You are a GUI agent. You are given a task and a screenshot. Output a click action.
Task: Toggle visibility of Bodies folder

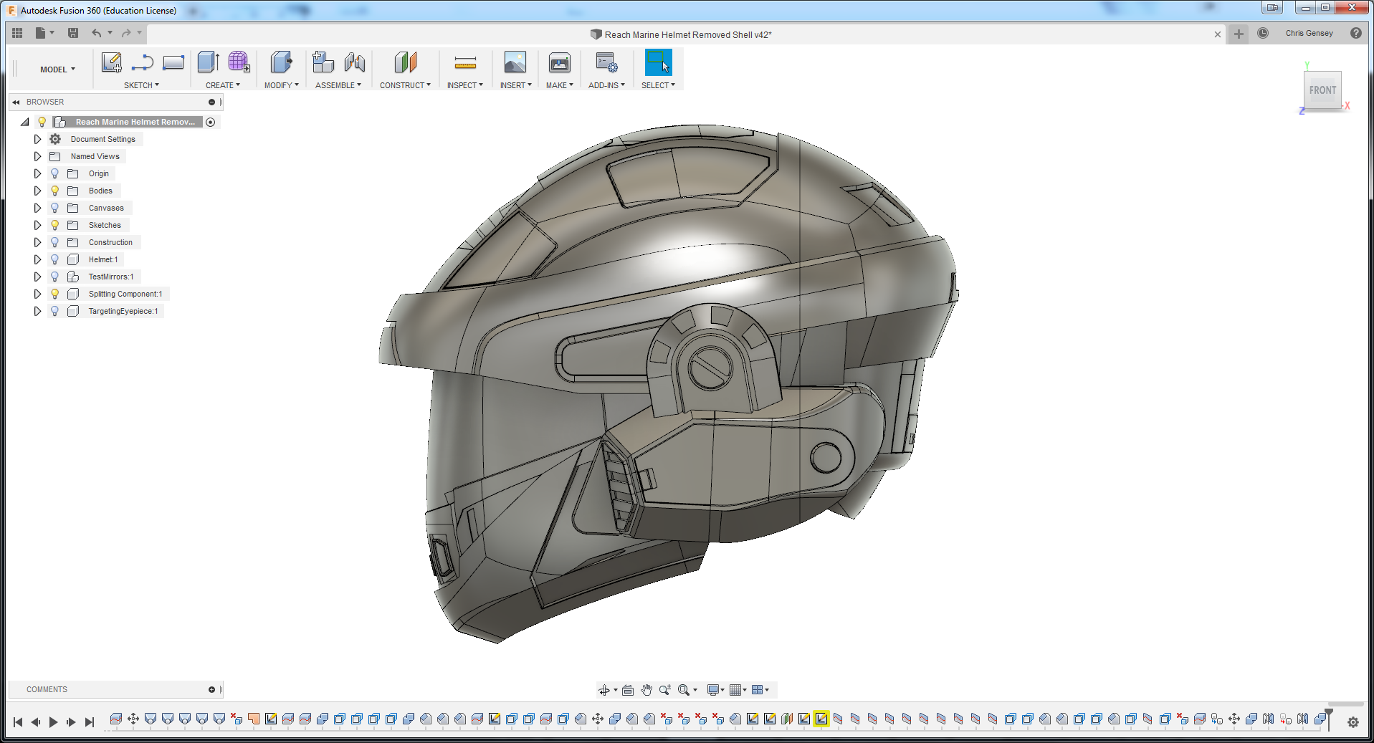click(55, 191)
